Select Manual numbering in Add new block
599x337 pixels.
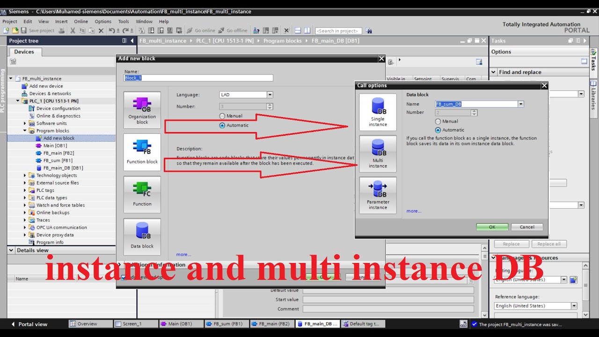(x=222, y=116)
